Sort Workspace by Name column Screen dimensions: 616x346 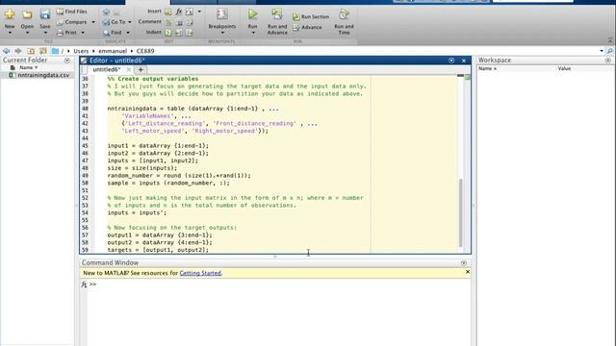[x=488, y=68]
